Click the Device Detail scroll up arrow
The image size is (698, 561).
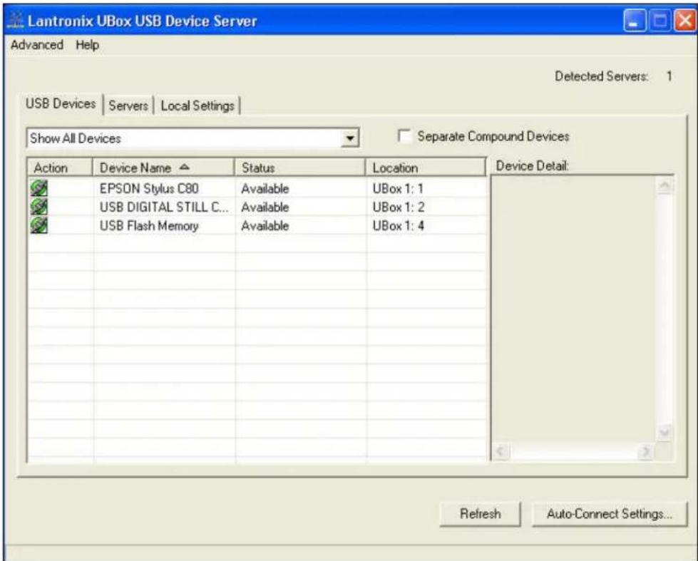point(664,185)
